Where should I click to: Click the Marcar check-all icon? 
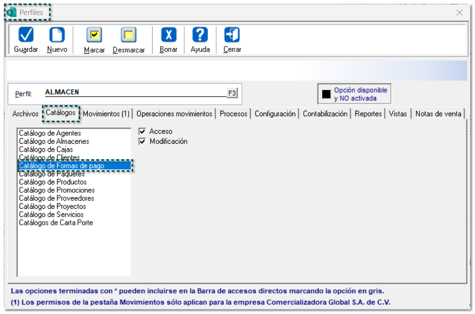(94, 35)
